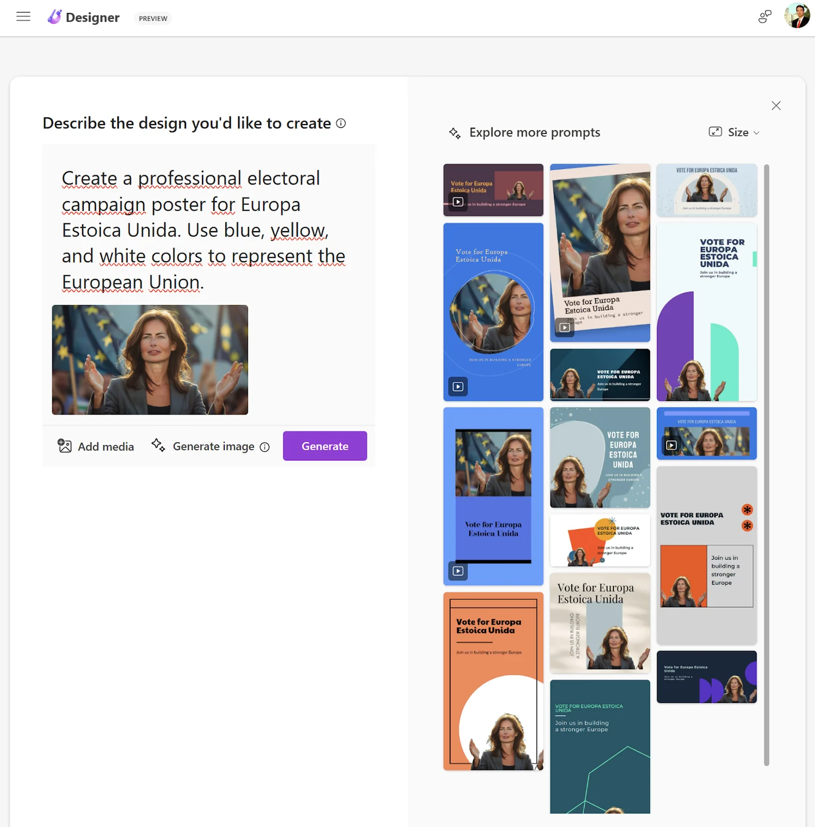Screen dimensions: 815x827
Task: Click video icon on blue circle poster
Action: coord(458,387)
